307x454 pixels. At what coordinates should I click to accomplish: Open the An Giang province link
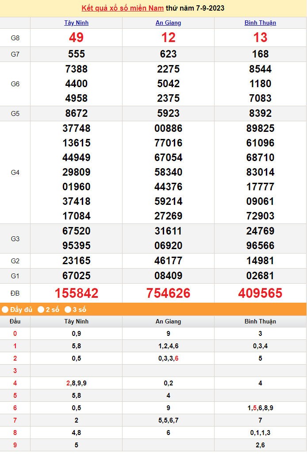click(168, 23)
